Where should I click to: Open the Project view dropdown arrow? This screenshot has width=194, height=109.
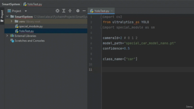coord(26,11)
